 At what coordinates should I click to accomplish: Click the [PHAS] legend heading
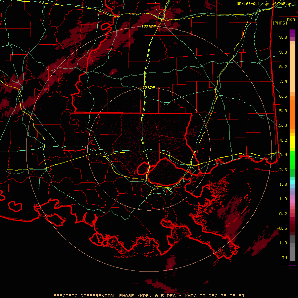pyautogui.click(x=280, y=23)
